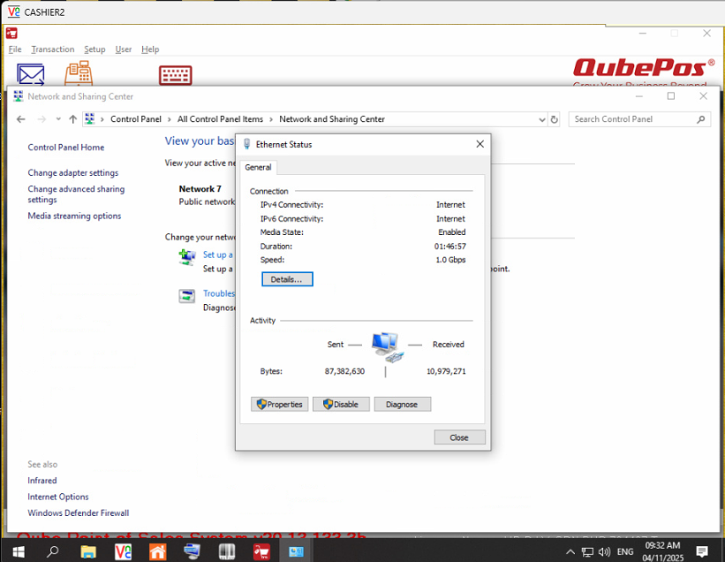
Task: Open VNC app from the taskbar
Action: tap(123, 551)
